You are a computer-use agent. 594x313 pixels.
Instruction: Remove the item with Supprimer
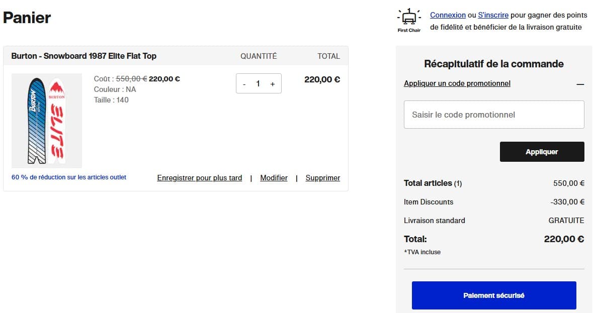322,178
